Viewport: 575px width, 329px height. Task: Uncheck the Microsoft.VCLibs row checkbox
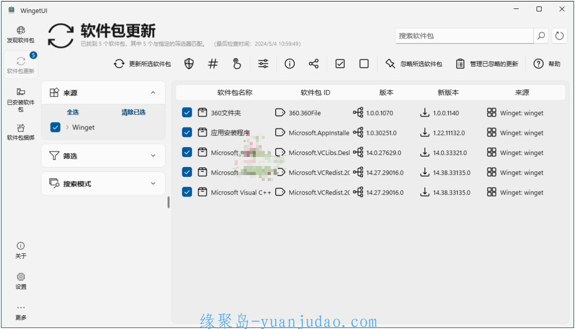[187, 152]
